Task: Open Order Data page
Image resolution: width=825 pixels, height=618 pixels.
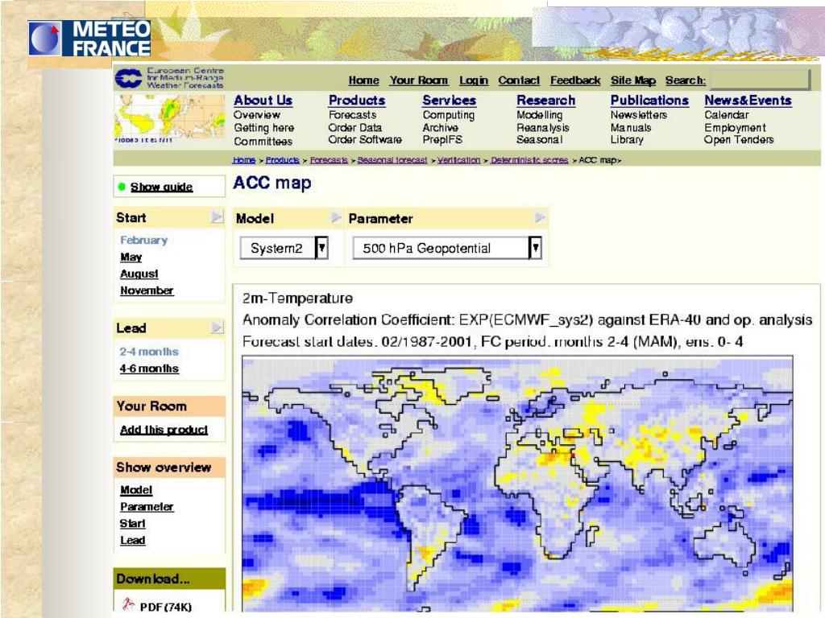Action: pos(354,127)
